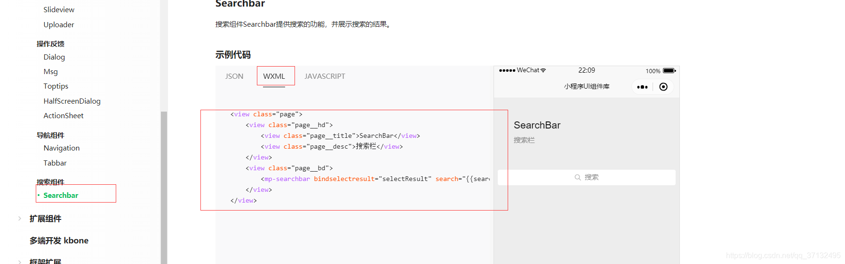The image size is (845, 264).
Task: Open the Uploader component page
Action: tap(59, 25)
